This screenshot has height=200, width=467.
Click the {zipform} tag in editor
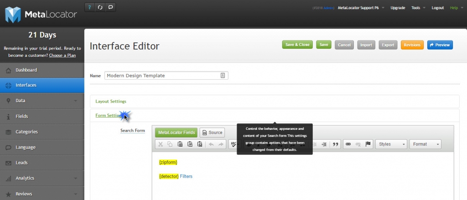click(168, 162)
